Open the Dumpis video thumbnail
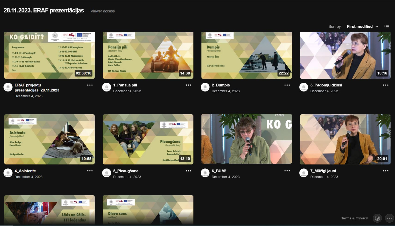 click(246, 55)
